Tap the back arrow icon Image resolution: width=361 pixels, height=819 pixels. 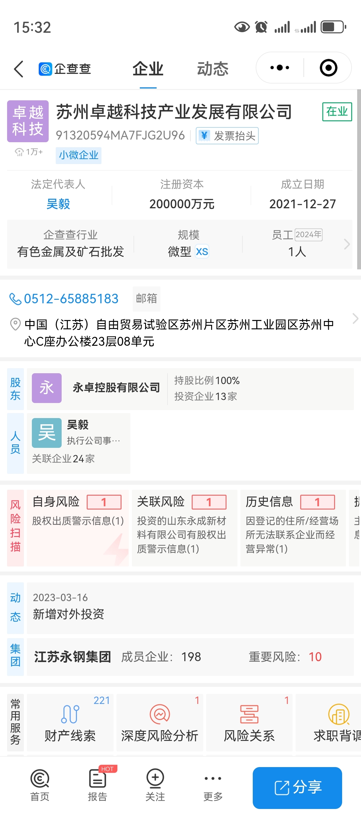19,69
